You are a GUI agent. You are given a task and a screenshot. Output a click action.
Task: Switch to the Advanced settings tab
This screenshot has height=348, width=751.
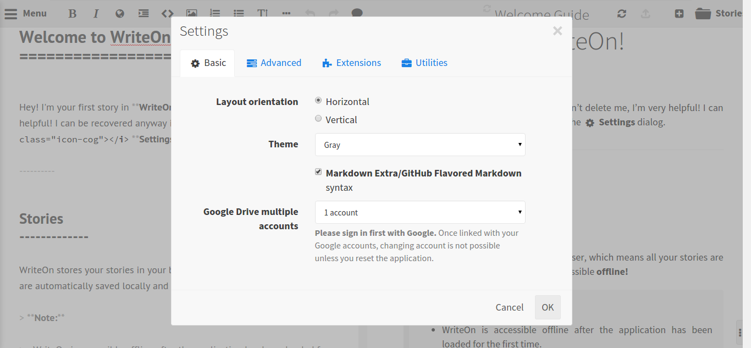274,63
